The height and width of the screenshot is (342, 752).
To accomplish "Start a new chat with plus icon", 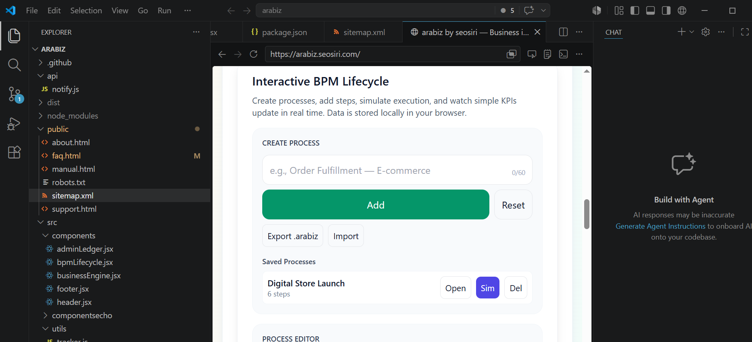I will (x=681, y=32).
